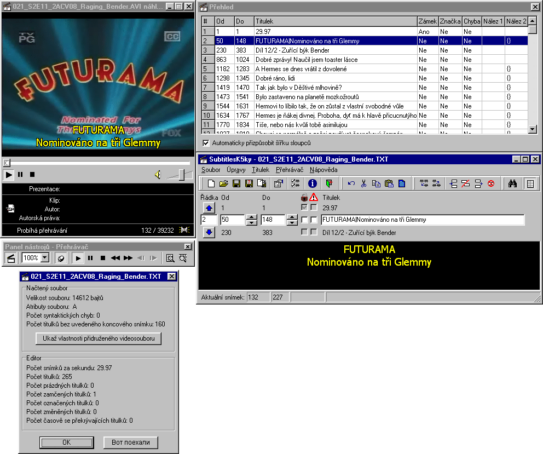Click the green exit door icon

click(329, 183)
